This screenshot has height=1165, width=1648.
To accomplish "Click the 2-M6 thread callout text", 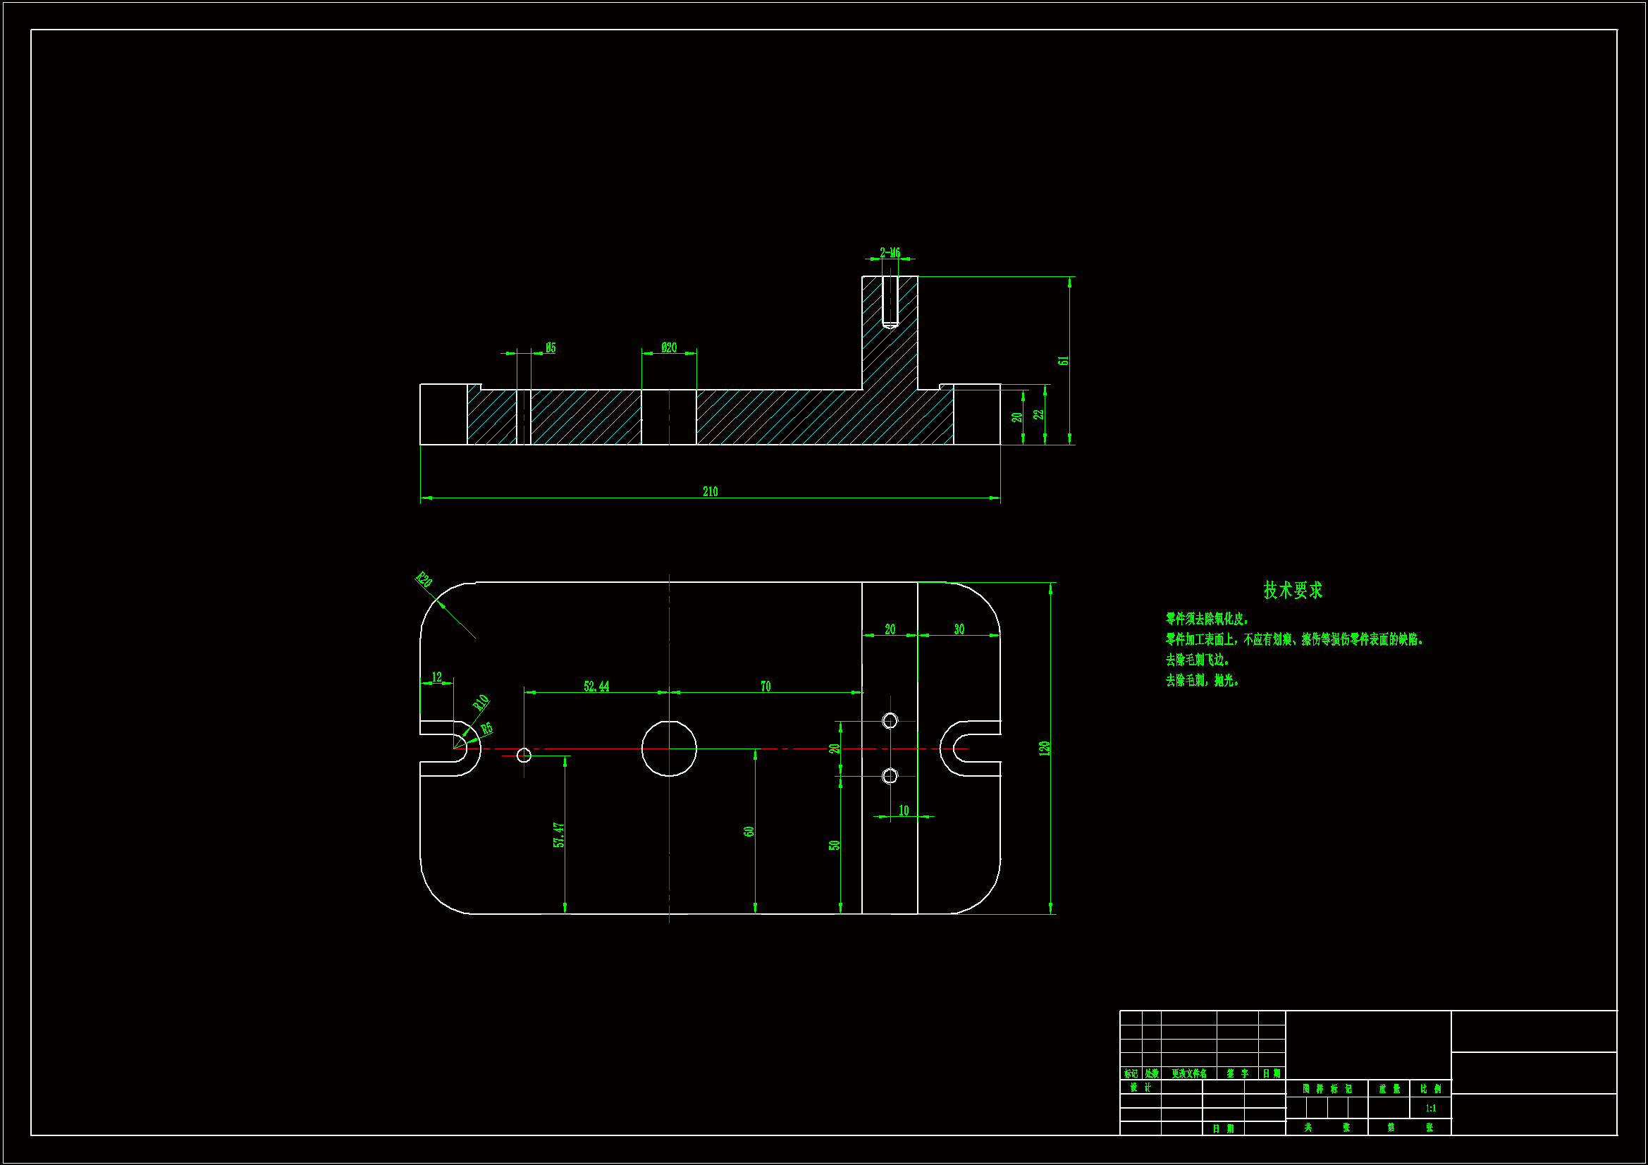I will pyautogui.click(x=890, y=253).
